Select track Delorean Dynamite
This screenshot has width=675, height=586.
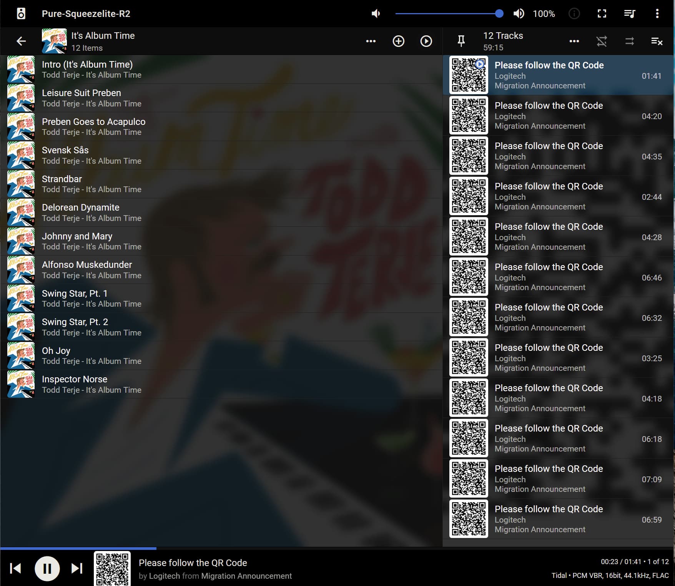221,212
